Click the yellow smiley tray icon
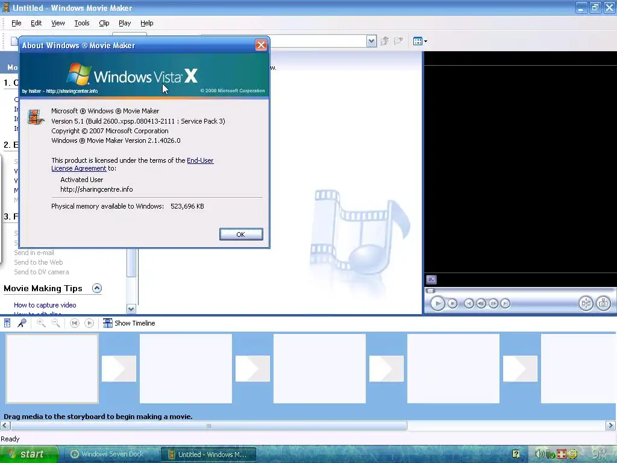The image size is (617, 463). click(x=572, y=455)
